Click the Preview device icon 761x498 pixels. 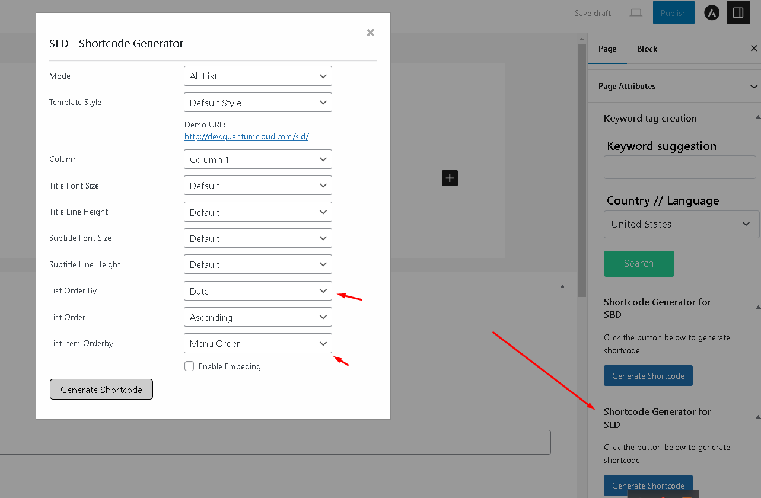pos(636,13)
